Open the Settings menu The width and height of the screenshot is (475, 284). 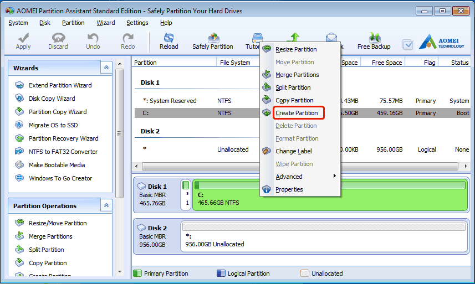click(x=137, y=23)
